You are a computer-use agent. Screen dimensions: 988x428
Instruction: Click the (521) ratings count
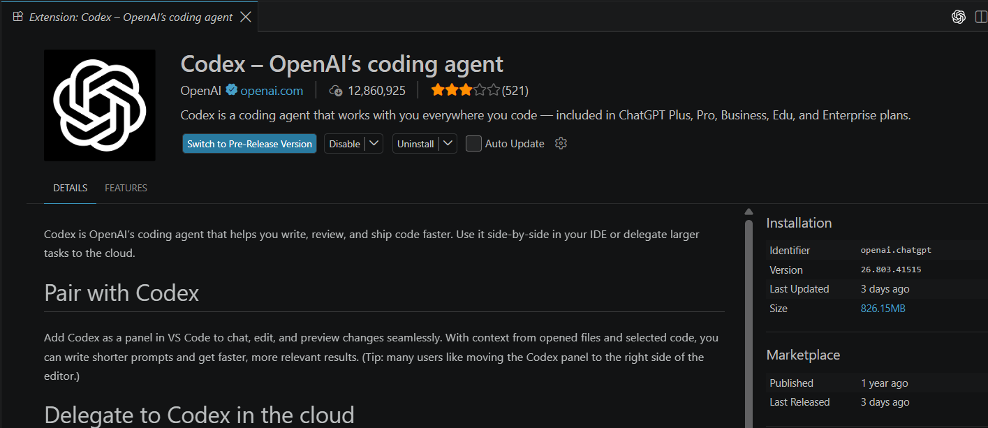(515, 90)
